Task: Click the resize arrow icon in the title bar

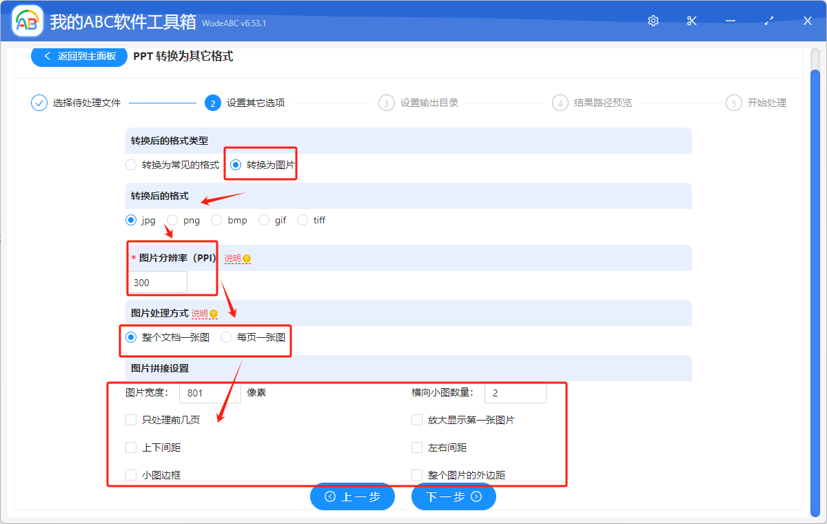Action: [768, 21]
